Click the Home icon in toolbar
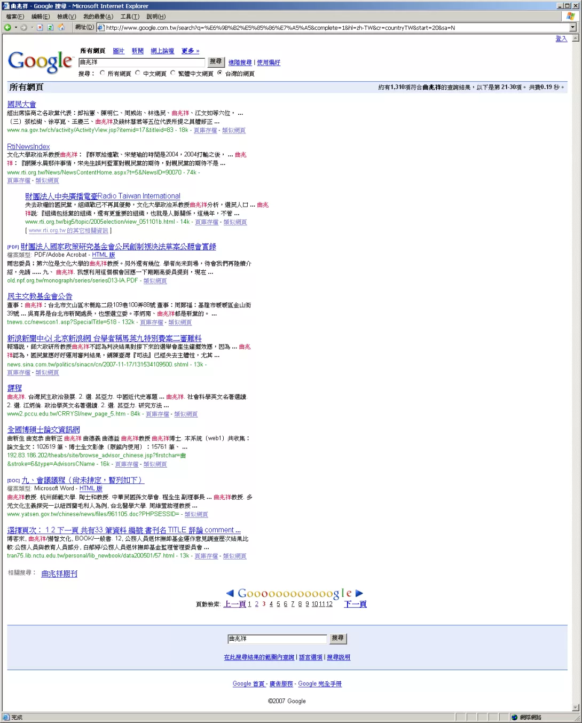Image resolution: width=582 pixels, height=723 pixels. (x=61, y=27)
